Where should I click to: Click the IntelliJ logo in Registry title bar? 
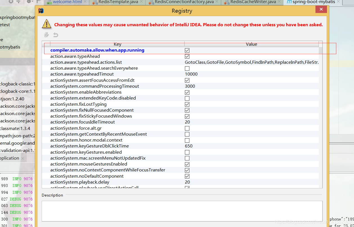41,11
